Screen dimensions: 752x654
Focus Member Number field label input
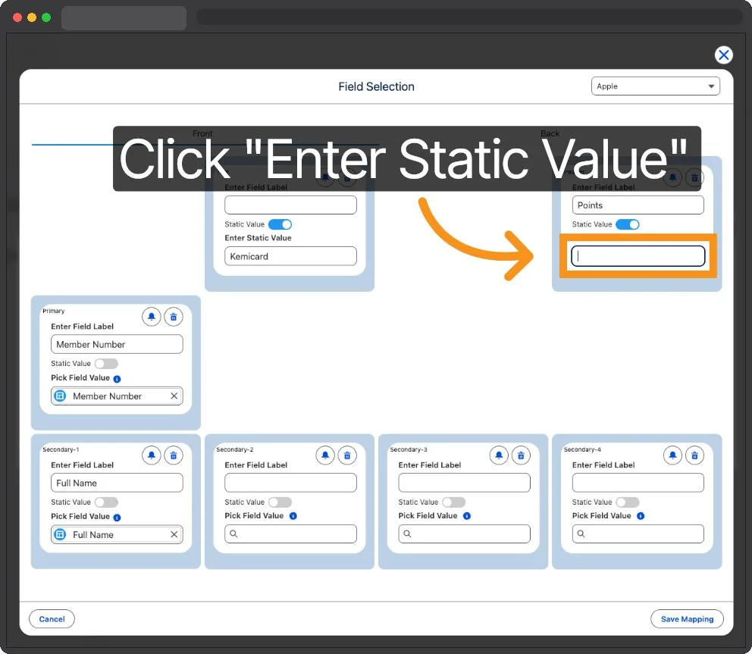click(x=117, y=344)
